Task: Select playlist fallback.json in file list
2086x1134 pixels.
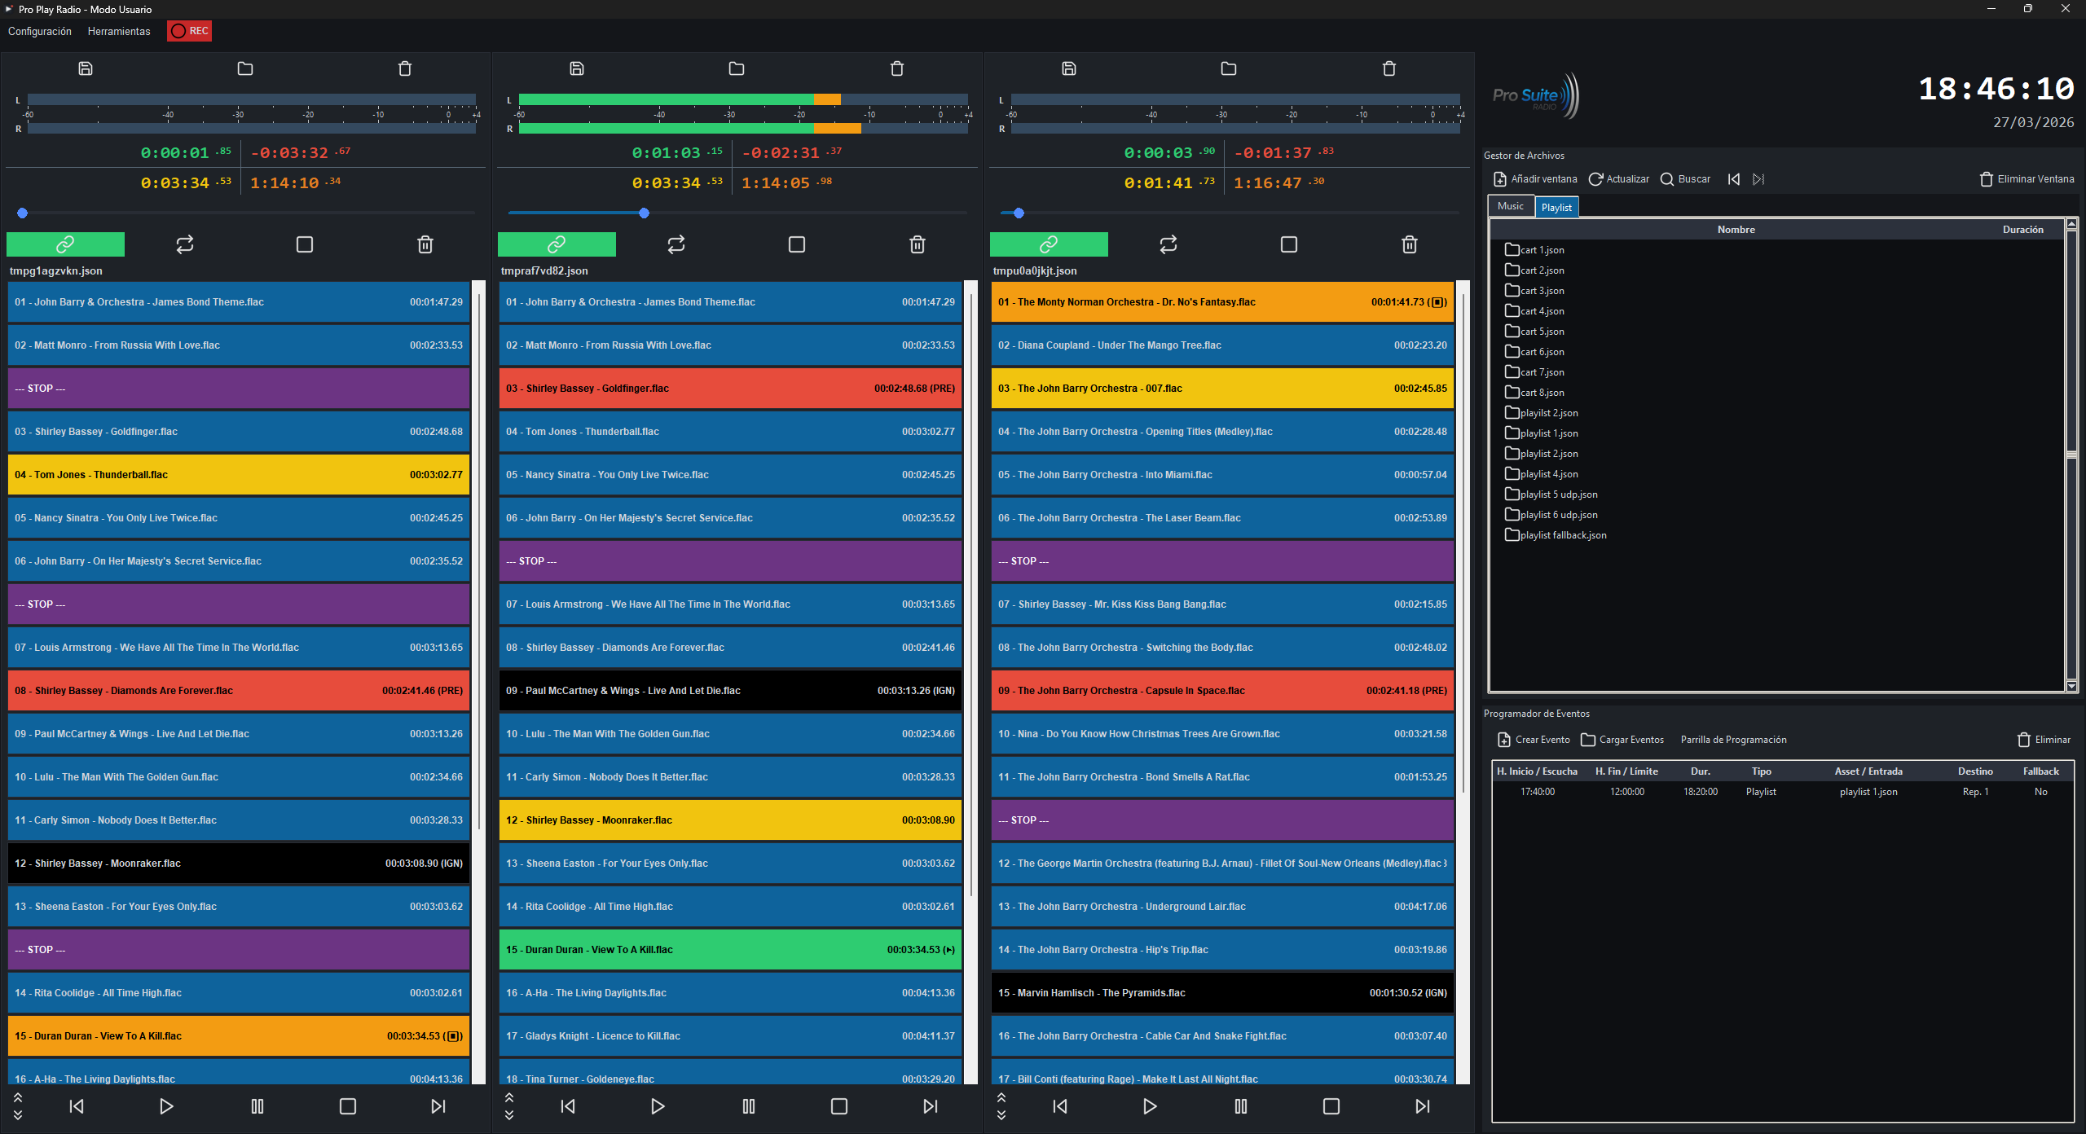Action: [1562, 535]
